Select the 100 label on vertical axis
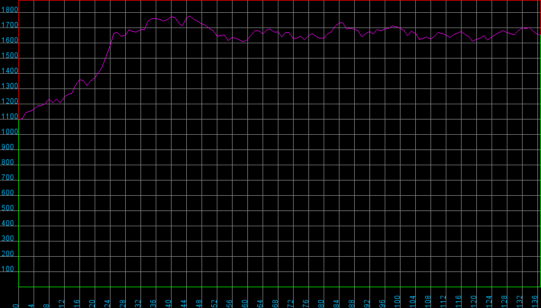Viewport: 541px width, 308px height. (x=9, y=270)
